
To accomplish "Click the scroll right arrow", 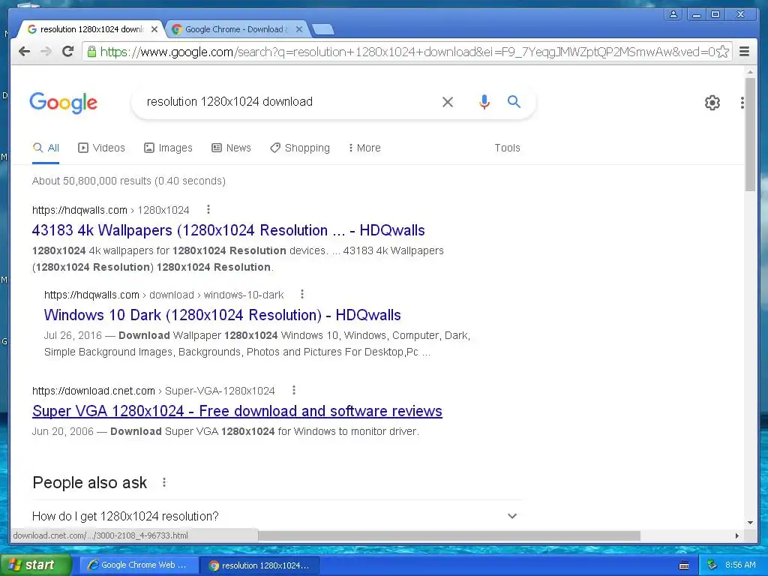I will (x=736, y=535).
